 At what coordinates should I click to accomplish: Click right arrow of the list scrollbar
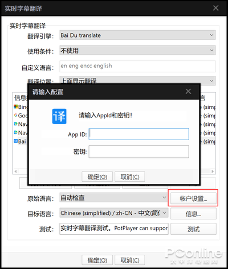point(213,172)
